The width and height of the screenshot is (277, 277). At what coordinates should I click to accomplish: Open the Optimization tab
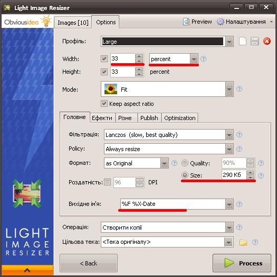pos(179,118)
